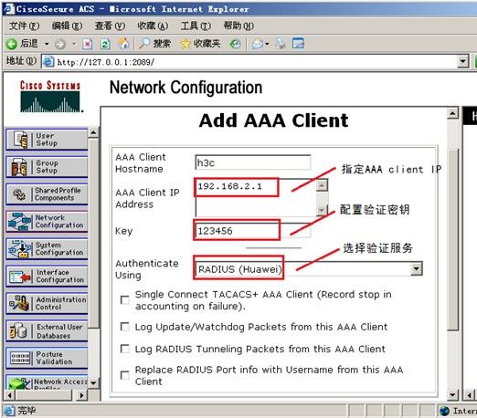
Task: Click in the AAA Client IP Address box
Action: coord(256,198)
